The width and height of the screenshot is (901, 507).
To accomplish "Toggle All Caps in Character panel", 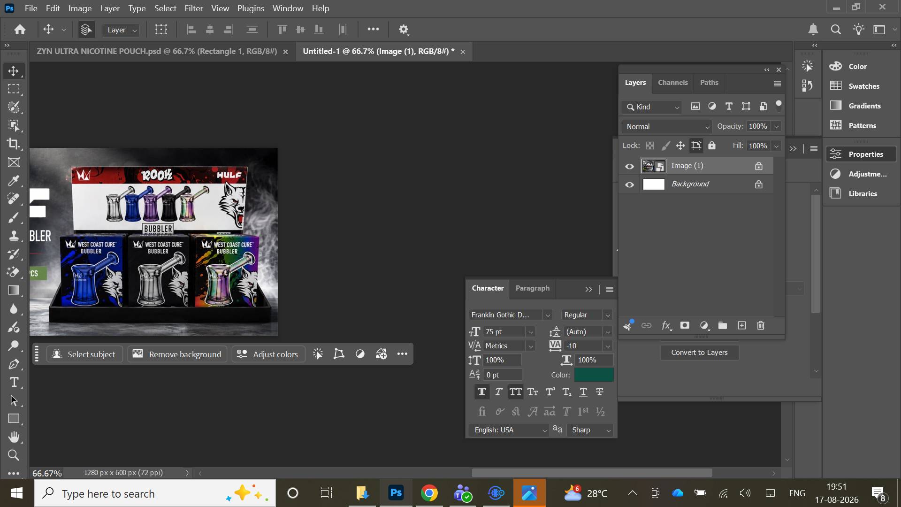I will [515, 392].
